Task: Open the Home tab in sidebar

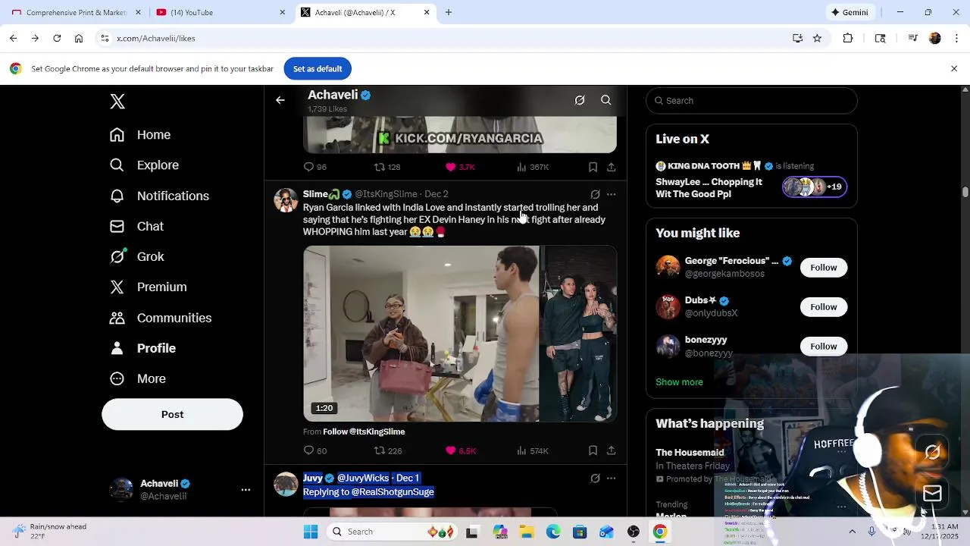Action: tap(140, 135)
